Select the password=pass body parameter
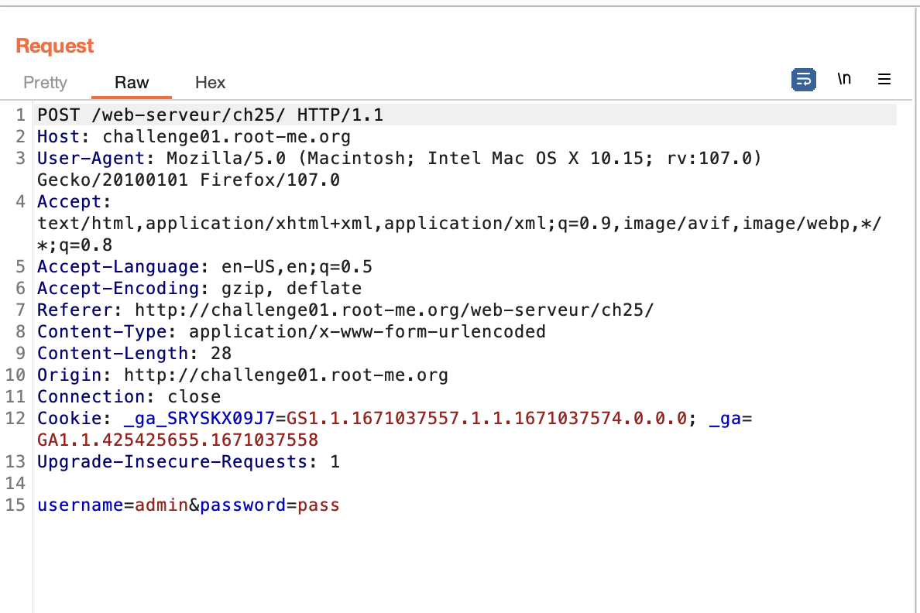Screen dimensions: 920x613 [267, 505]
